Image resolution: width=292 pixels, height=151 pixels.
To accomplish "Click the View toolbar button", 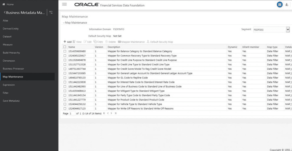I will (x=77, y=42).
